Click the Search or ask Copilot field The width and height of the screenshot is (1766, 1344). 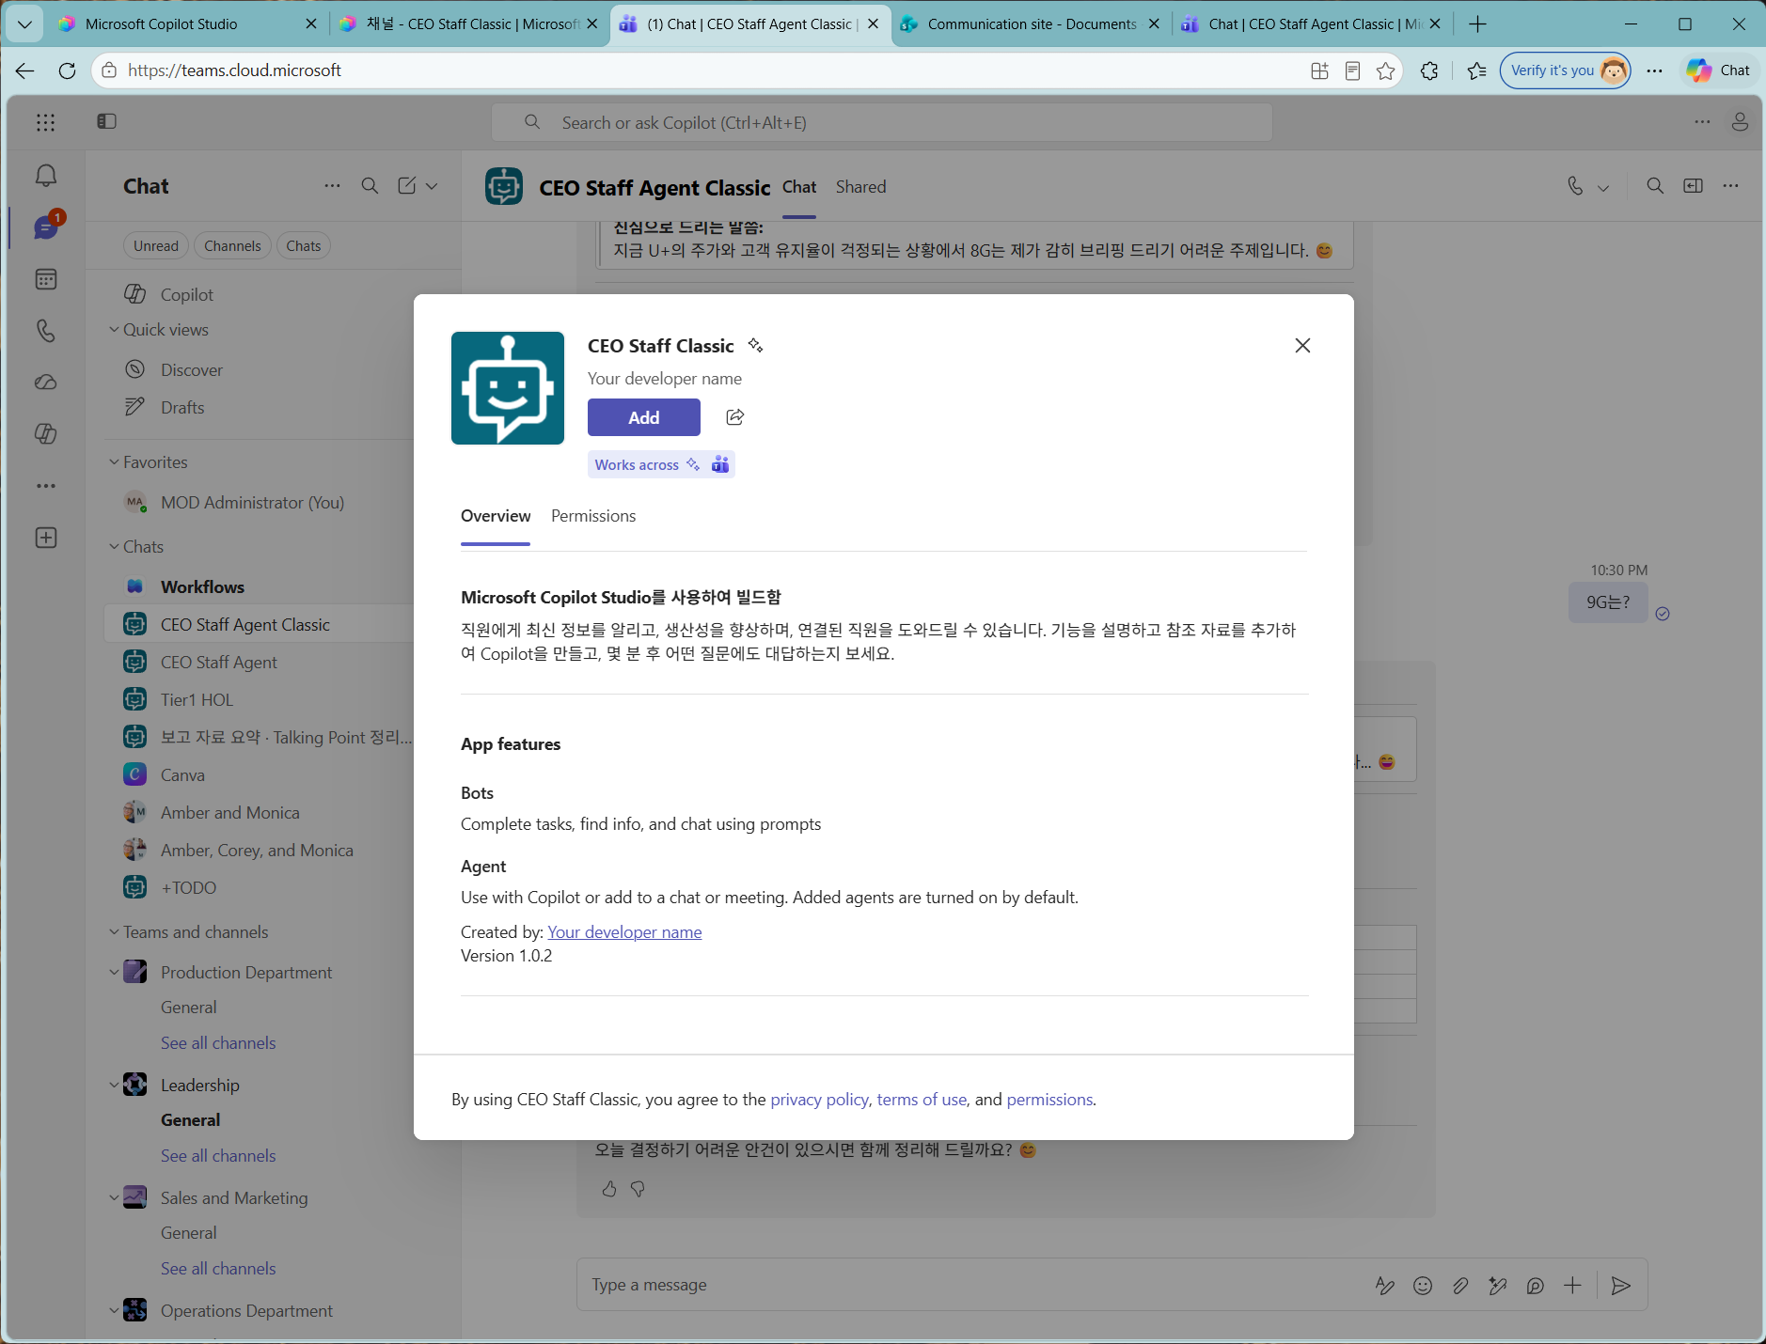(882, 123)
